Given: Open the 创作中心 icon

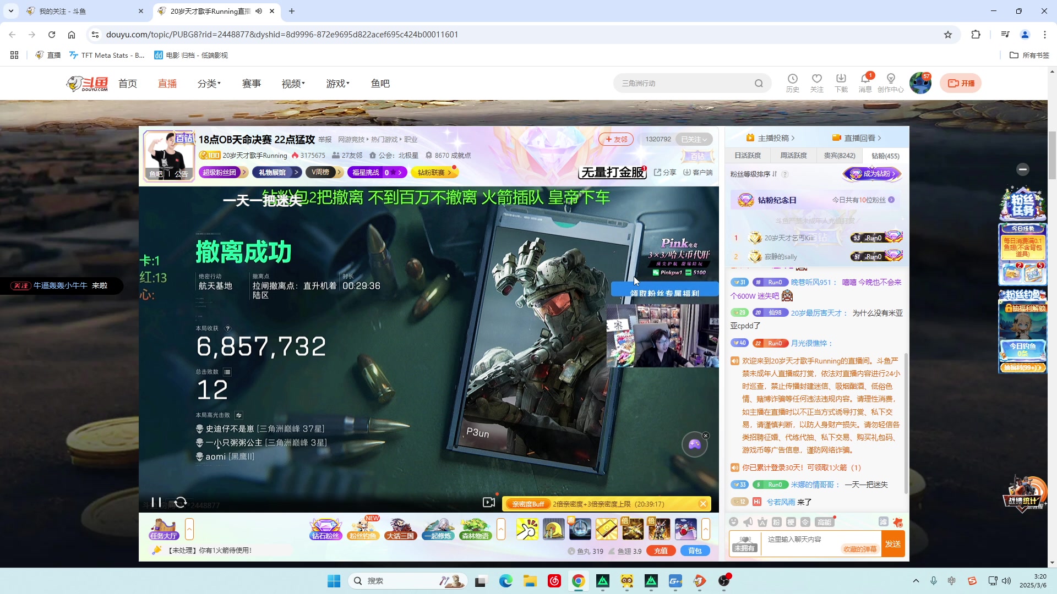Looking at the screenshot, I should click(891, 83).
